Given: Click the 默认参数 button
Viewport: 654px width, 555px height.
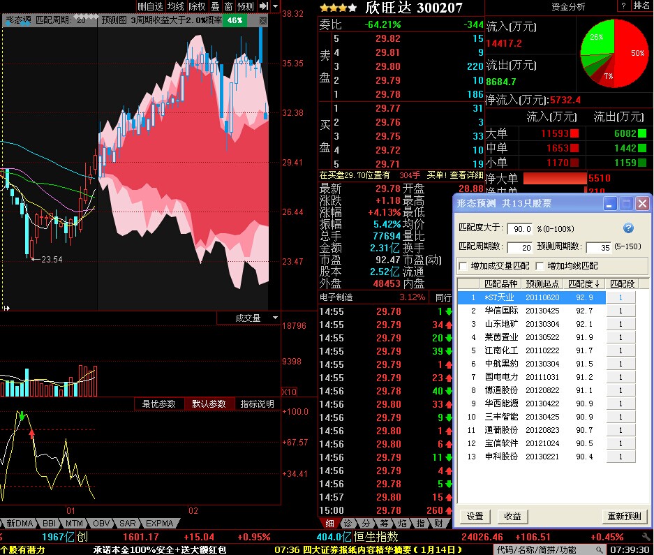Looking at the screenshot, I should 209,404.
